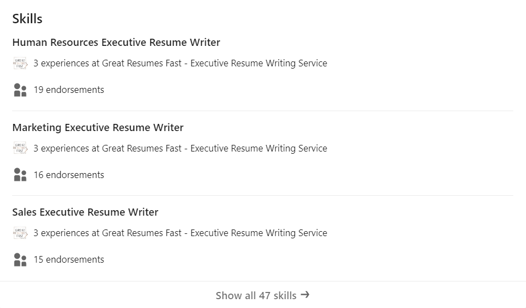Click the people icon beside 19 endorsements
This screenshot has width=526, height=308.
click(20, 90)
